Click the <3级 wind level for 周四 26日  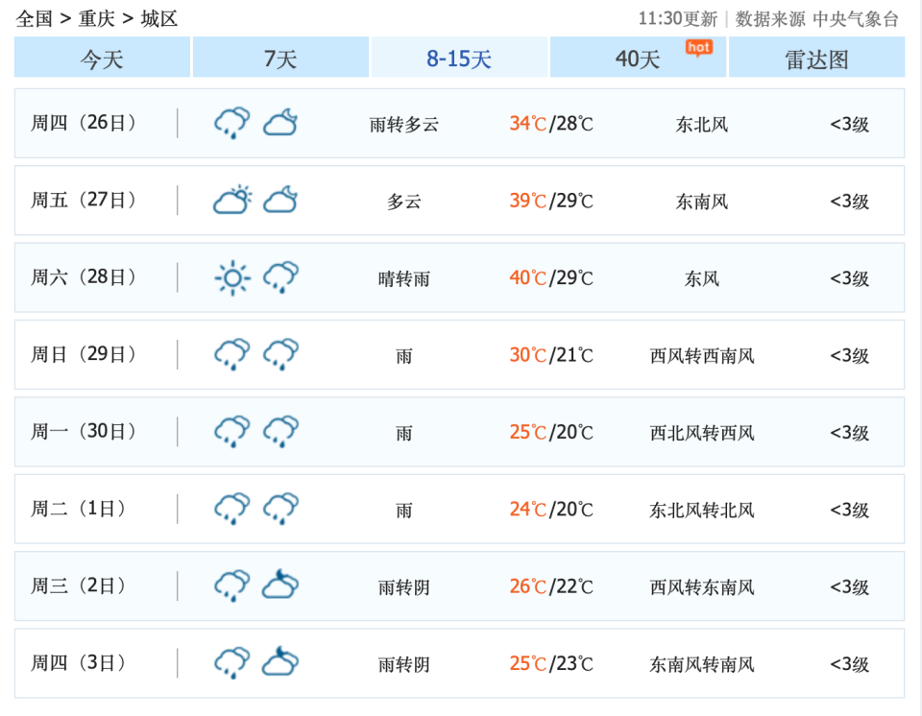tap(850, 124)
